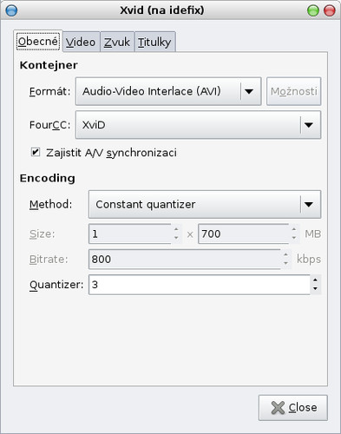The height and width of the screenshot is (434, 341).
Task: Switch to the Zvuk tab
Action: (x=117, y=43)
